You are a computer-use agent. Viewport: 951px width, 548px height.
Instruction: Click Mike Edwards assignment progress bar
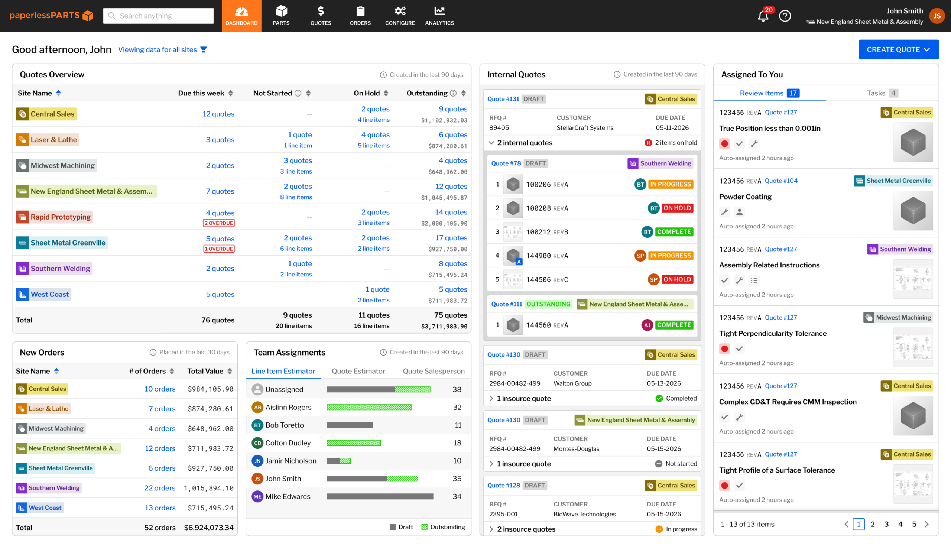[x=380, y=496]
